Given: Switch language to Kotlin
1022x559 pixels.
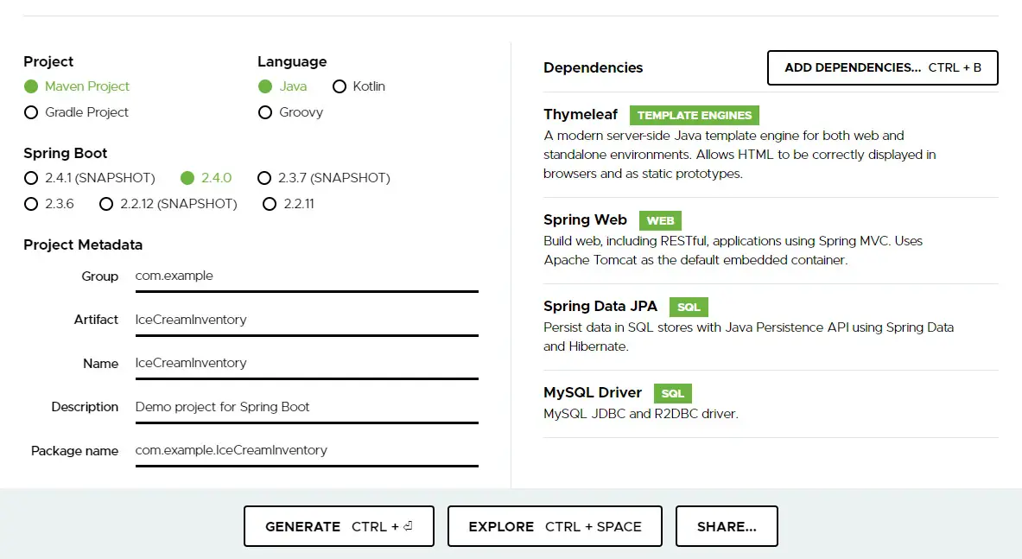Looking at the screenshot, I should (x=340, y=86).
